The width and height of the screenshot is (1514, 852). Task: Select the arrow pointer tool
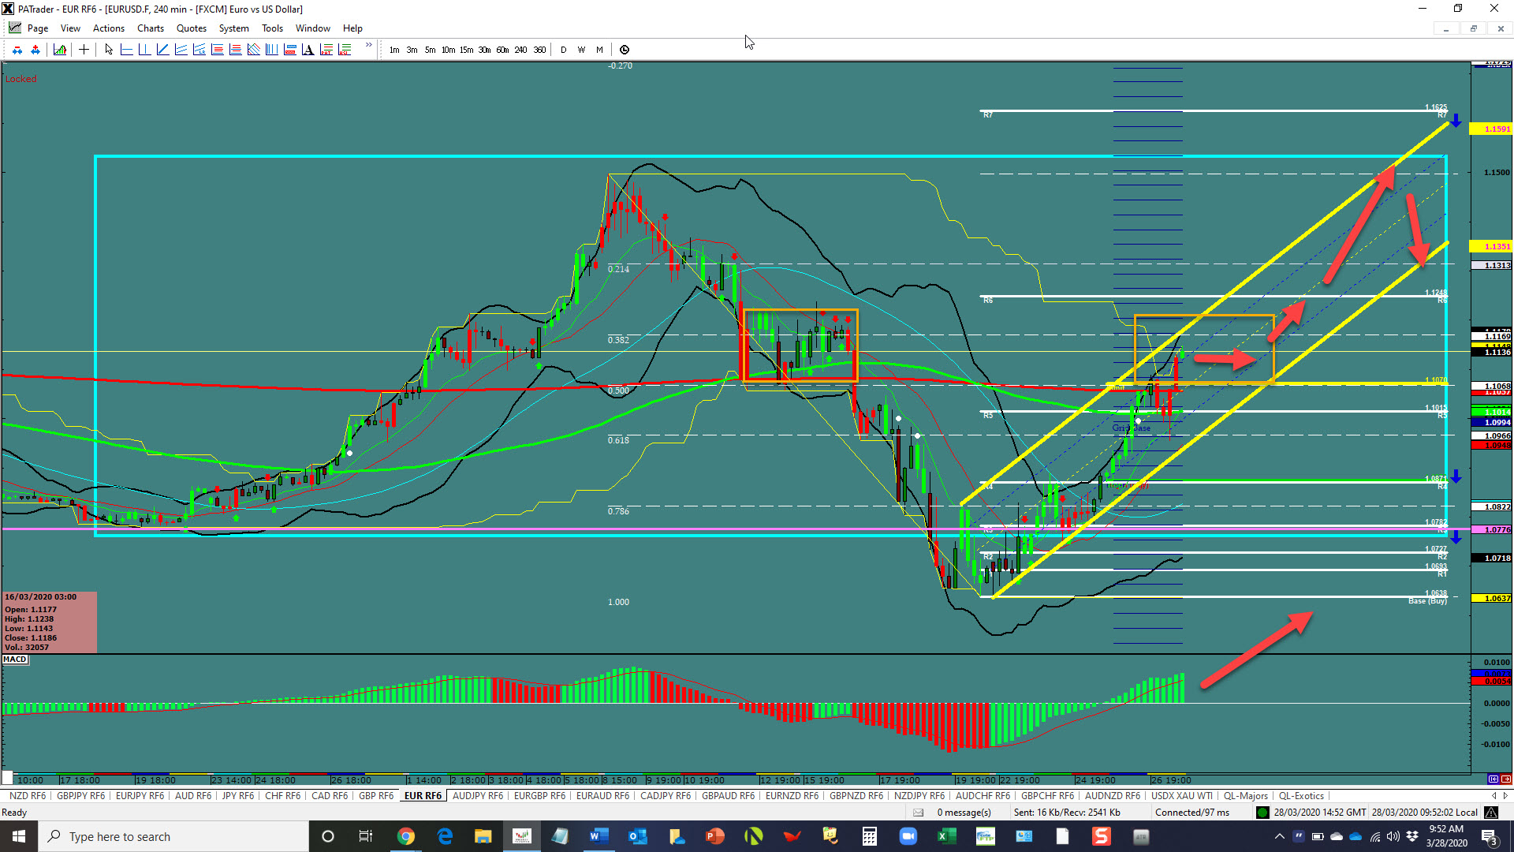pyautogui.click(x=109, y=50)
